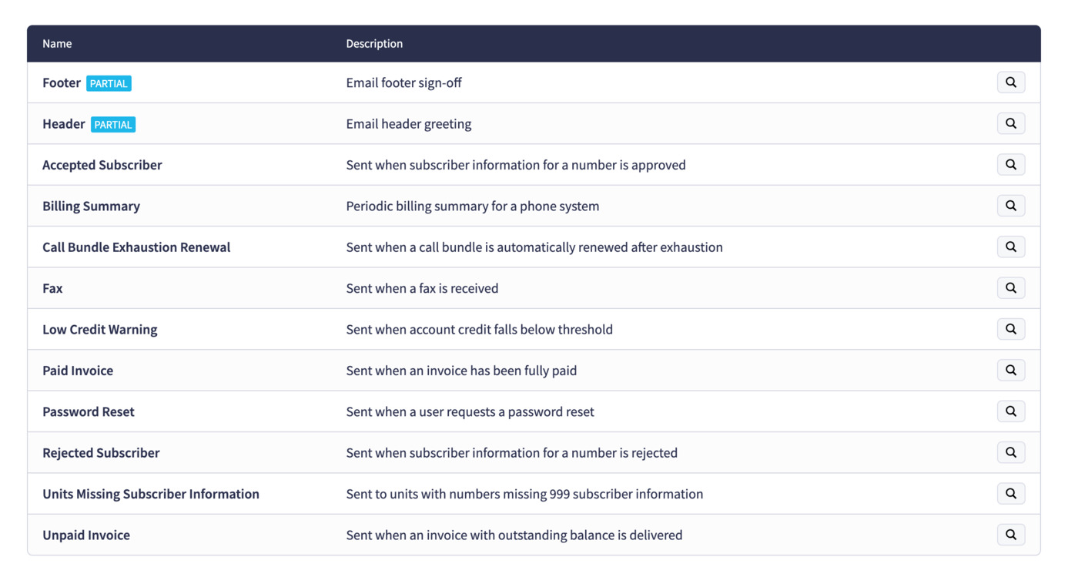Preview the Billing Summary template
The width and height of the screenshot is (1078, 584).
tap(1011, 206)
